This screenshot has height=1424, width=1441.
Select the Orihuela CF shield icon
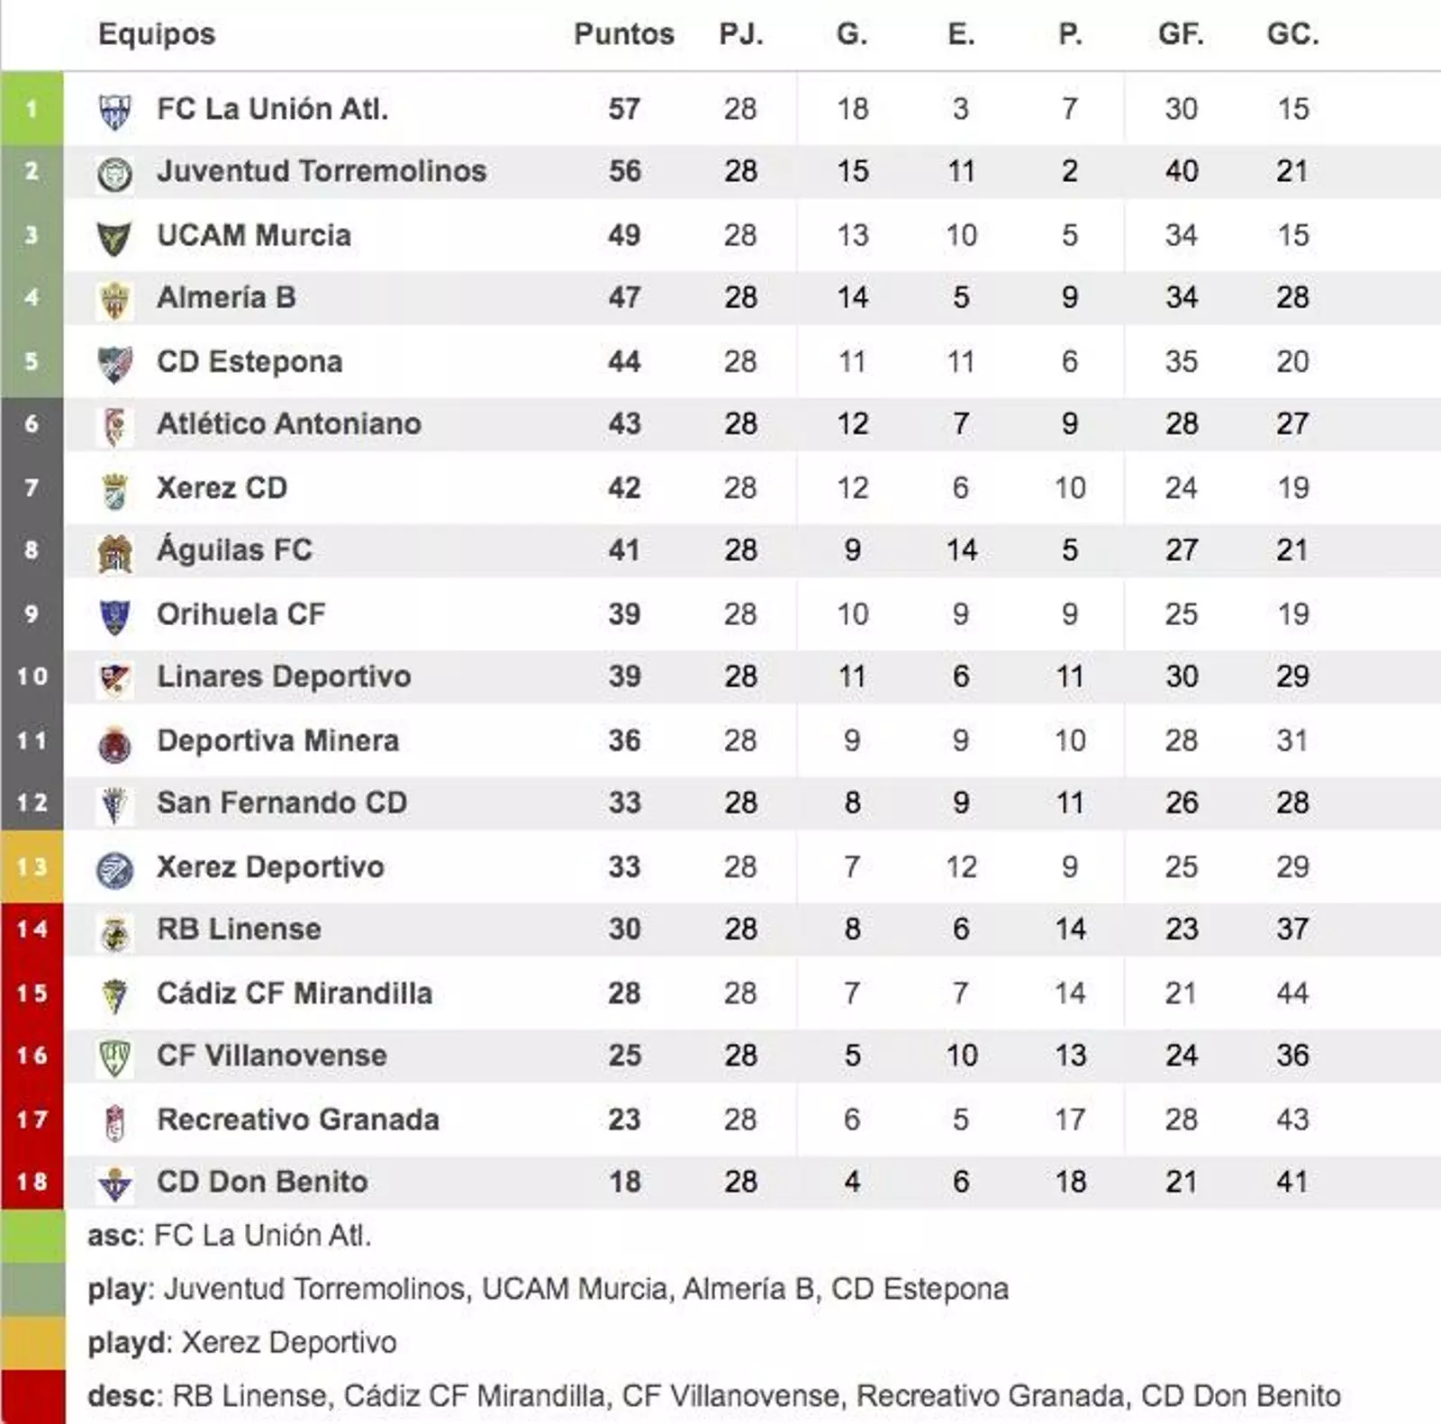(114, 616)
